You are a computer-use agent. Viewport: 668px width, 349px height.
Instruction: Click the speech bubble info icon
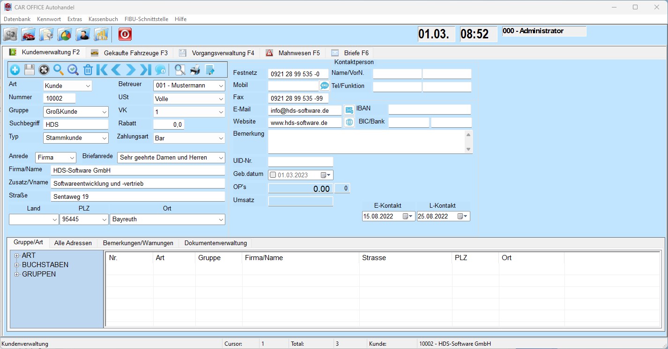coord(160,70)
